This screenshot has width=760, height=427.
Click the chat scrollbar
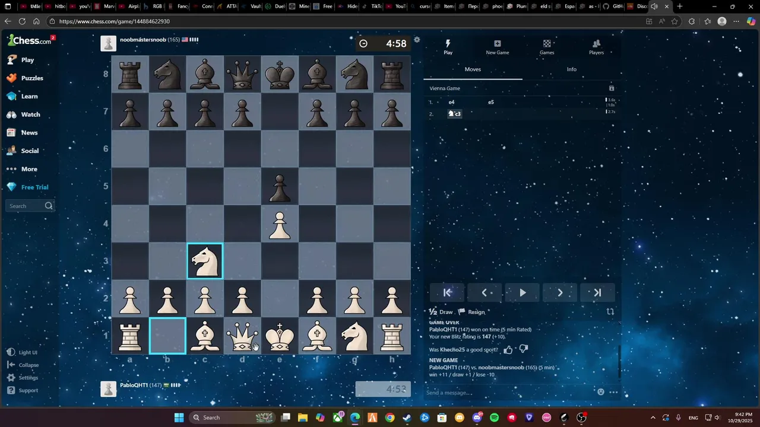619,361
